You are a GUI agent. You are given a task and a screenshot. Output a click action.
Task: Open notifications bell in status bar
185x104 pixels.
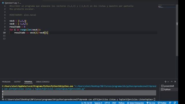175,103
